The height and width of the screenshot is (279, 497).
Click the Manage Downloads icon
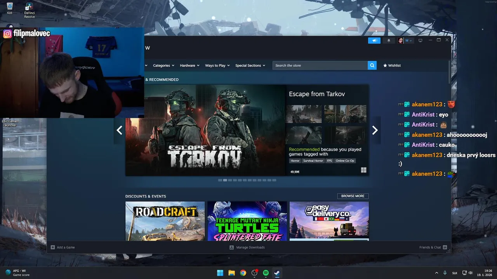coord(231,247)
